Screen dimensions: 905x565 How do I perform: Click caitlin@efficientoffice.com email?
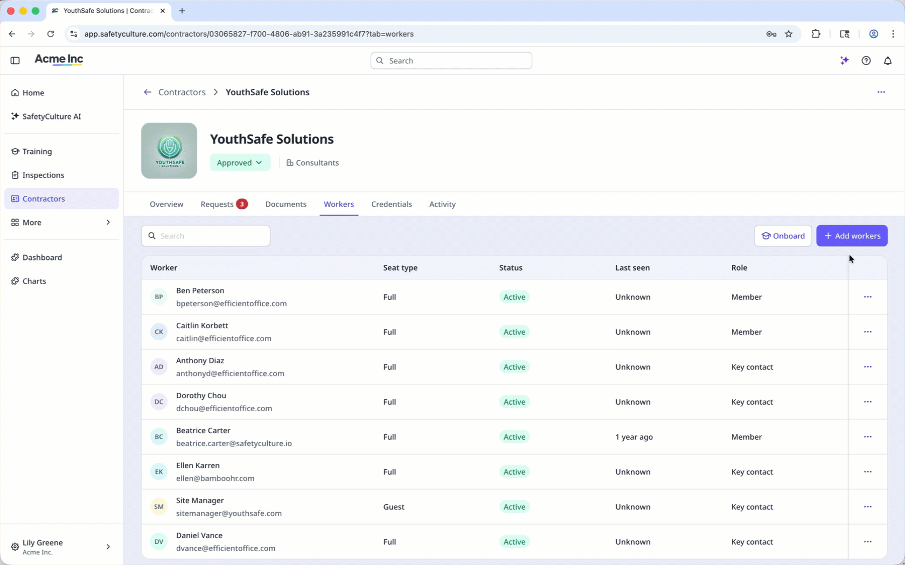224,338
